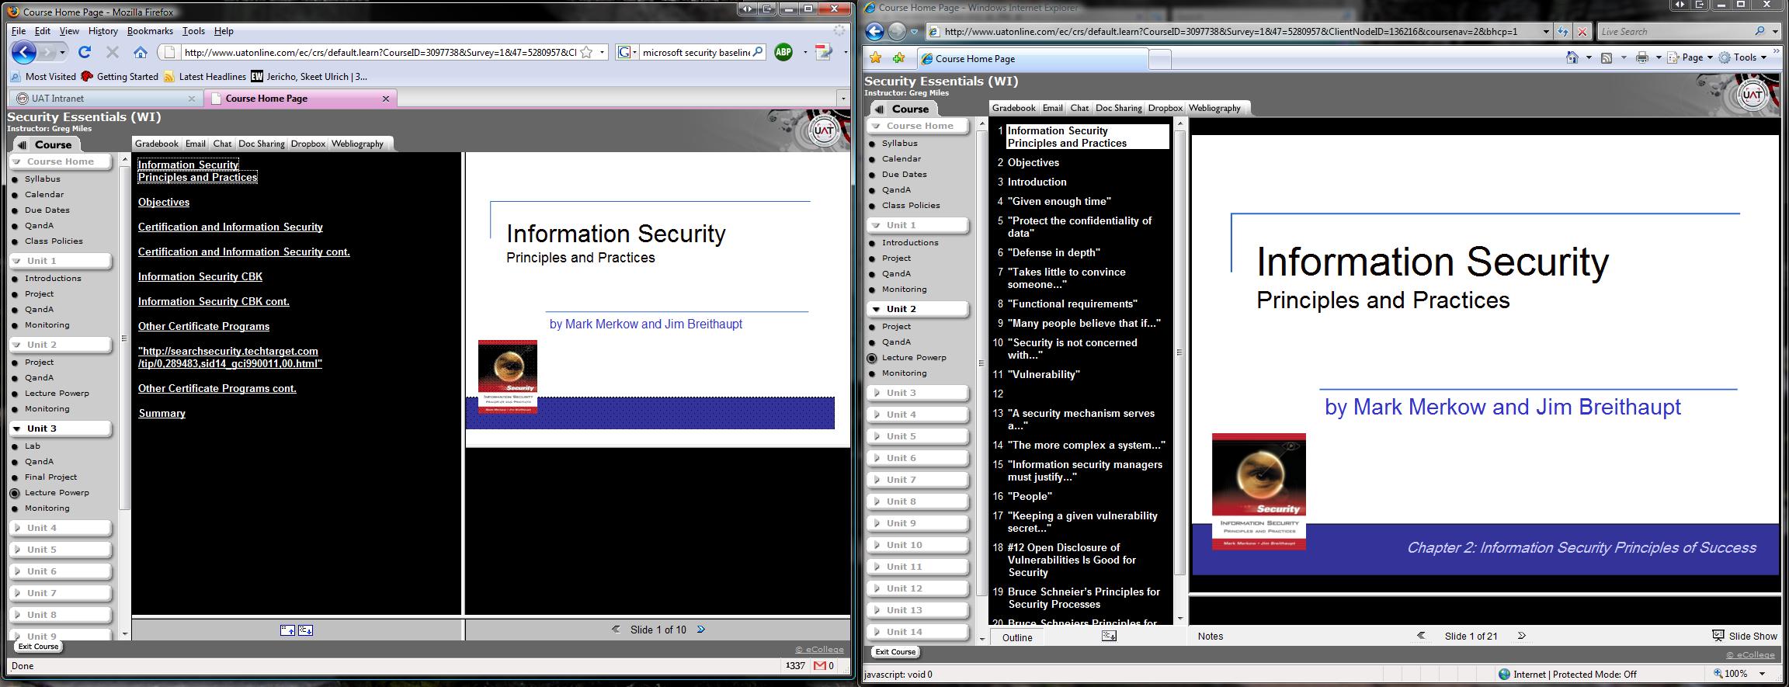The image size is (1789, 687).
Task: Click next slide arrow in Firefox slide viewer
Action: coord(701,630)
